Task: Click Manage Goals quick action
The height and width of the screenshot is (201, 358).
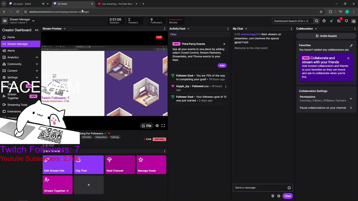Action: 151,165
